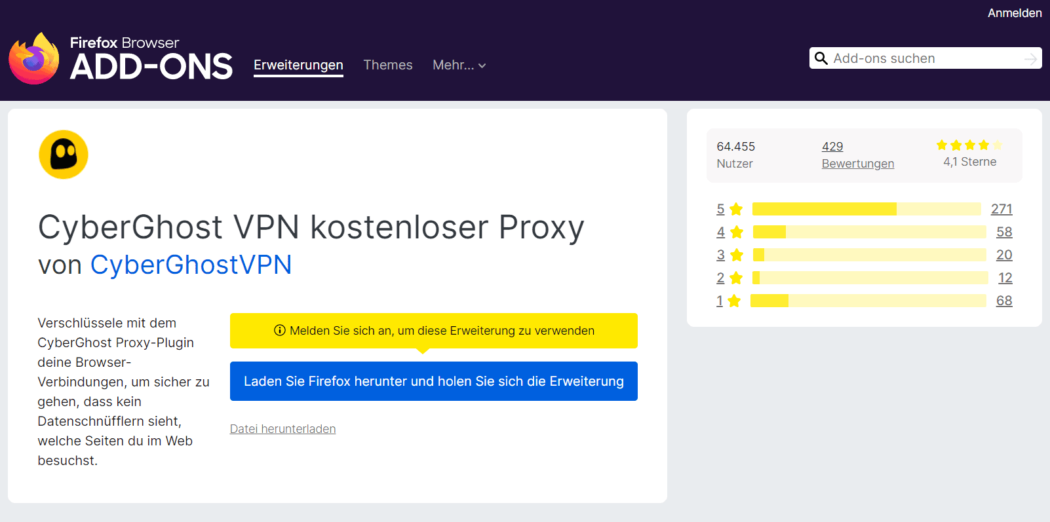Screen dimensions: 1050x522
Task: Open the Erweiterungen tab
Action: (x=298, y=65)
